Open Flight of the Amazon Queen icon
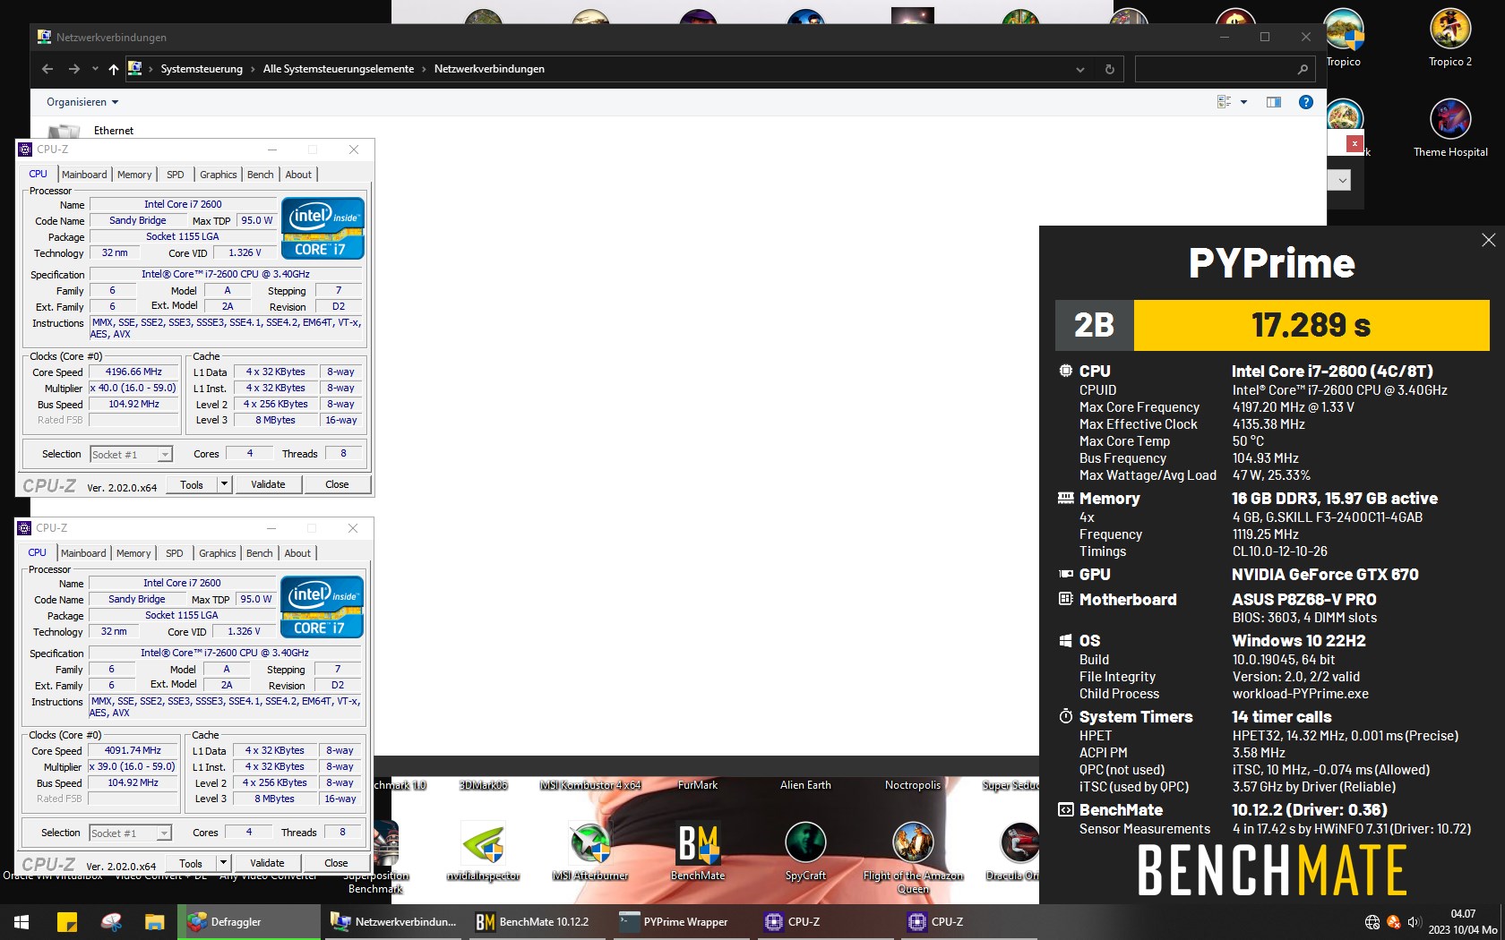The height and width of the screenshot is (940, 1505). pos(913,858)
